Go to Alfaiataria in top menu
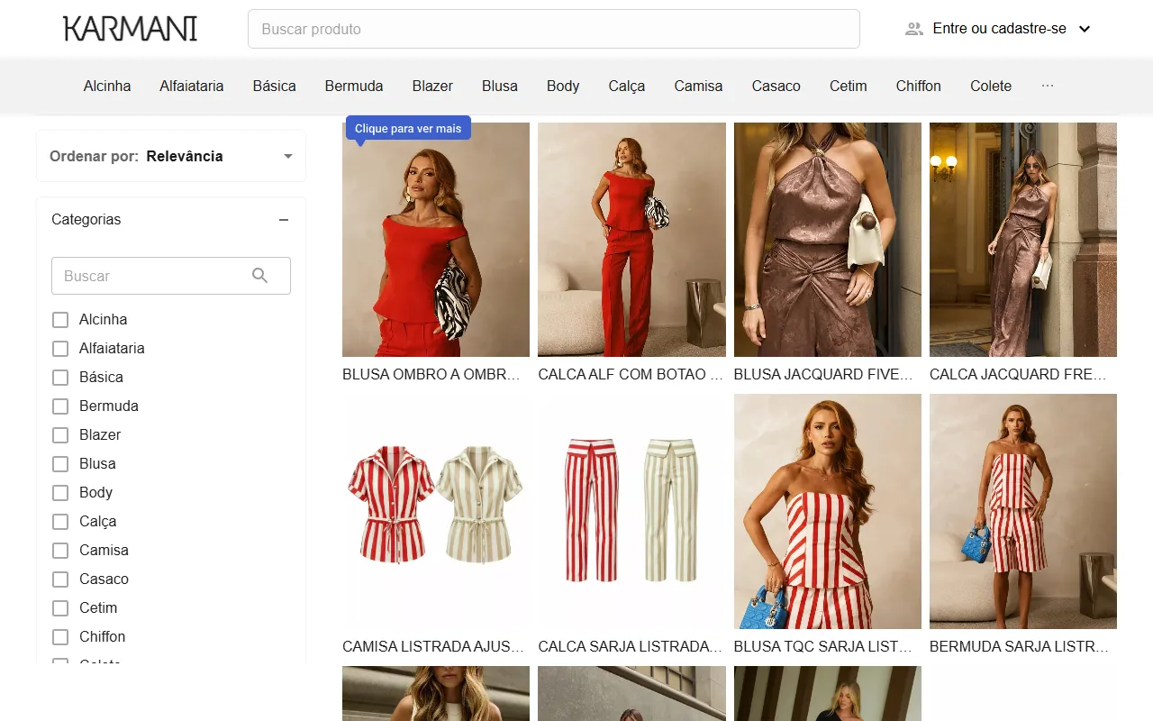 pyautogui.click(x=192, y=86)
